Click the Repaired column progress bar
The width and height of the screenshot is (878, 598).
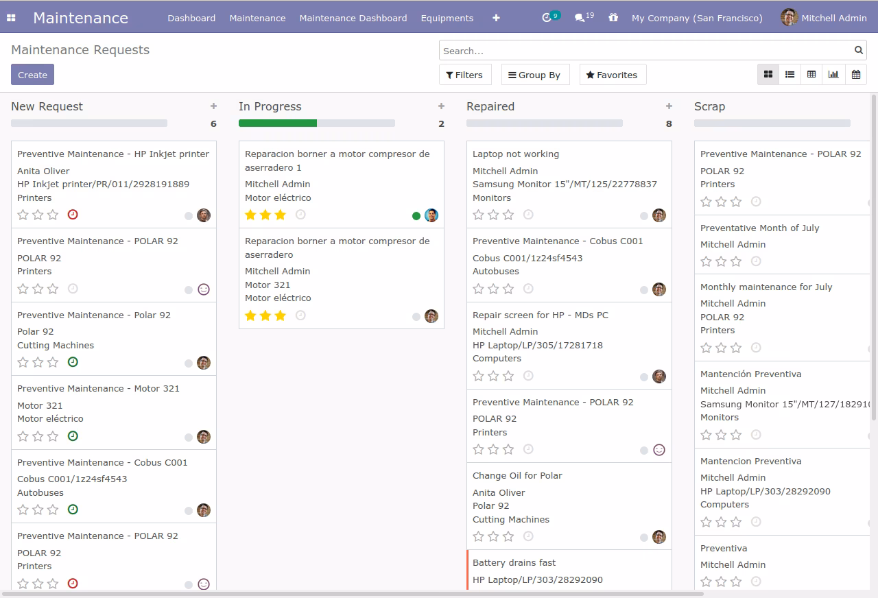pos(545,123)
